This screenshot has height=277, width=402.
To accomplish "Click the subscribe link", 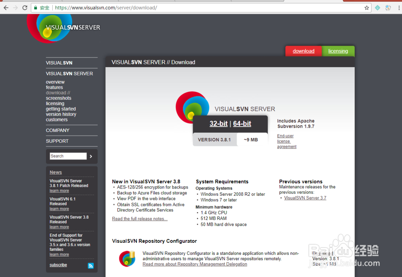I will pos(58,265).
